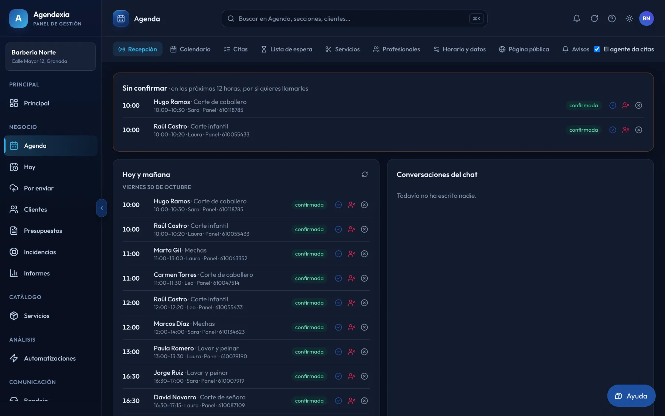Open the Avisos tab
The height and width of the screenshot is (416, 665).
point(576,49)
